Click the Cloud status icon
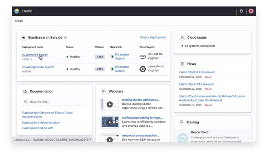Image resolution: width=267 pixels, height=152 pixels. [182, 38]
